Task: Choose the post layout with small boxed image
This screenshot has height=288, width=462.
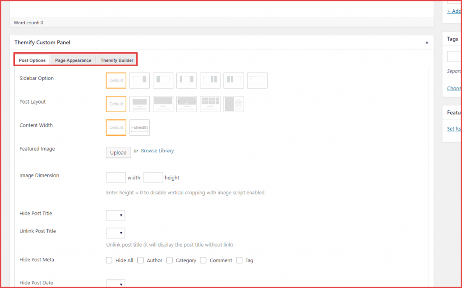Action: click(140, 104)
